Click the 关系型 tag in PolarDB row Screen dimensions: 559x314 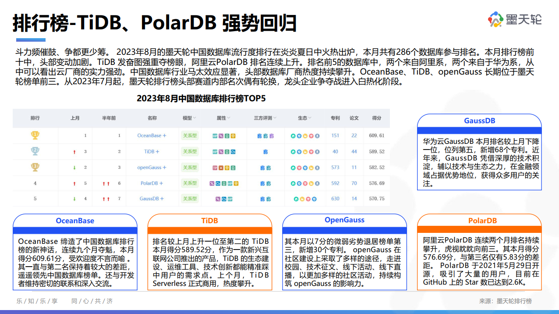pyautogui.click(x=190, y=183)
